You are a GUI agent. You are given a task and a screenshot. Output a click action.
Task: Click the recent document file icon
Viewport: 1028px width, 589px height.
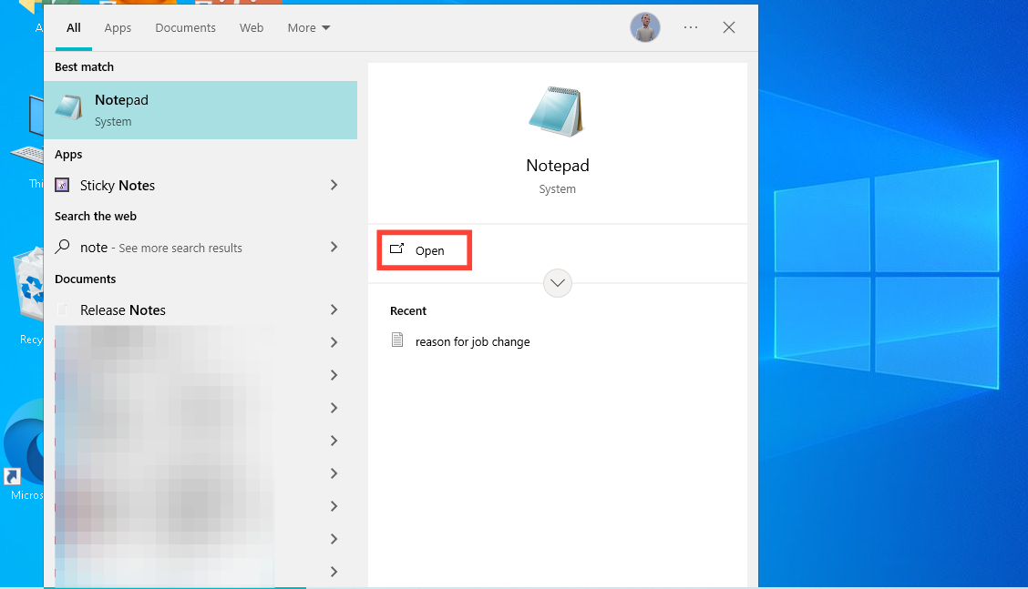397,340
